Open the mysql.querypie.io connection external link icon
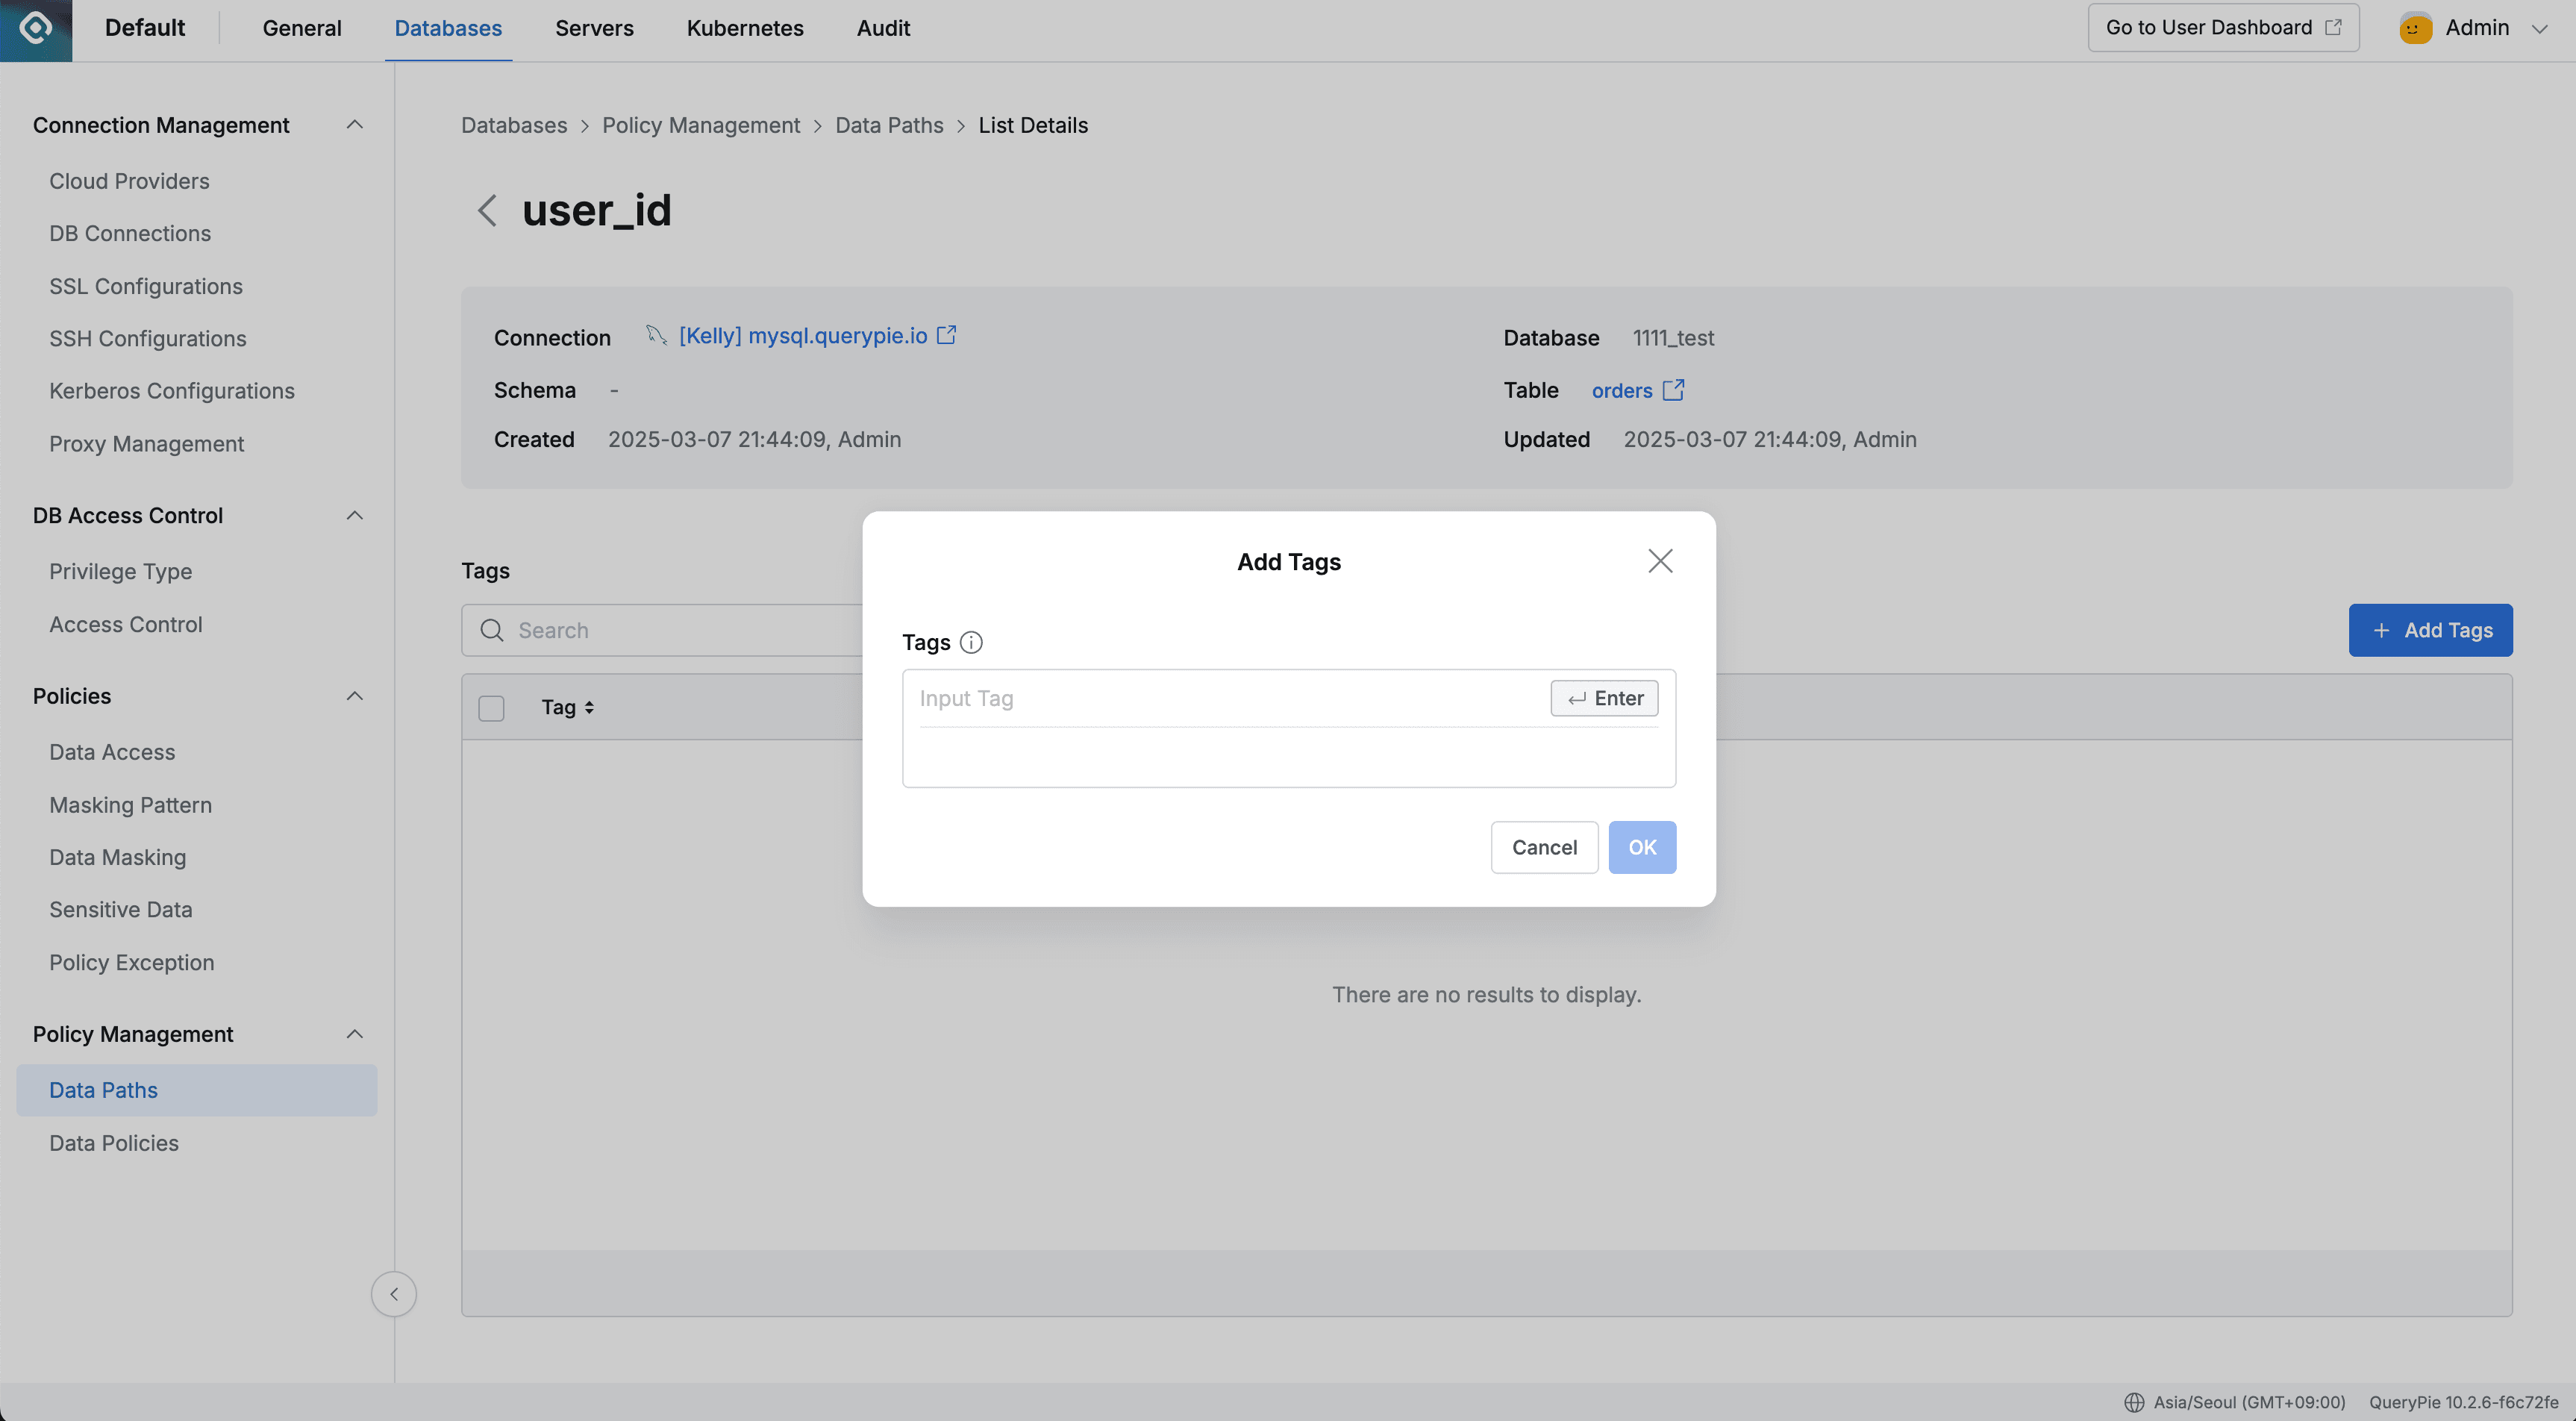2576x1421 pixels. [x=946, y=336]
